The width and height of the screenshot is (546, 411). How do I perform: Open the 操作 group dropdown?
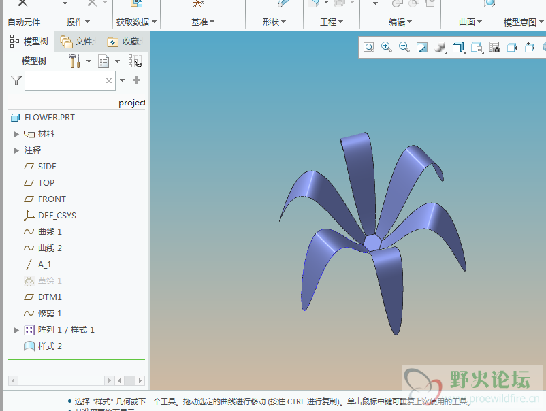pyautogui.click(x=78, y=22)
